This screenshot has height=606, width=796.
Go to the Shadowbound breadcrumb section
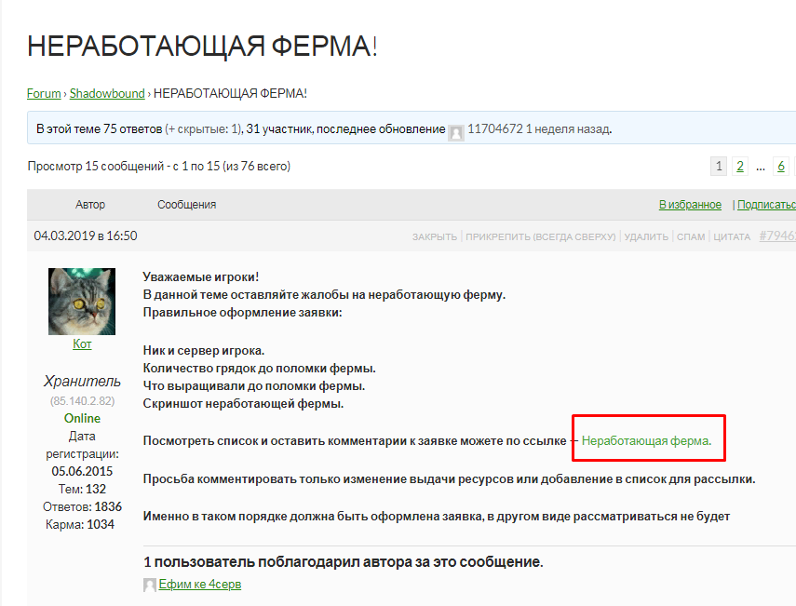click(x=107, y=93)
